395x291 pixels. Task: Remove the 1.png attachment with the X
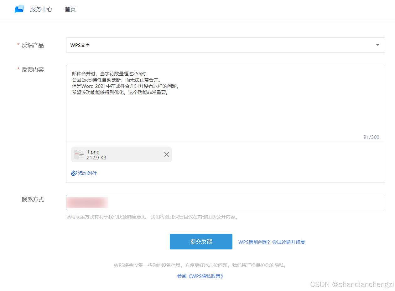pos(167,154)
